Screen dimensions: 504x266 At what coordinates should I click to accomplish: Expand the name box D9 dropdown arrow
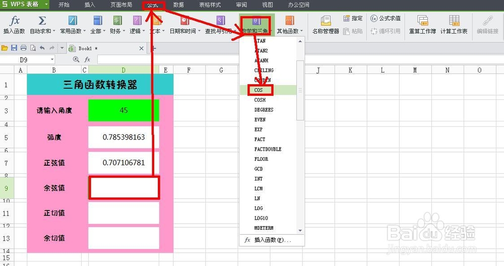tap(52, 59)
